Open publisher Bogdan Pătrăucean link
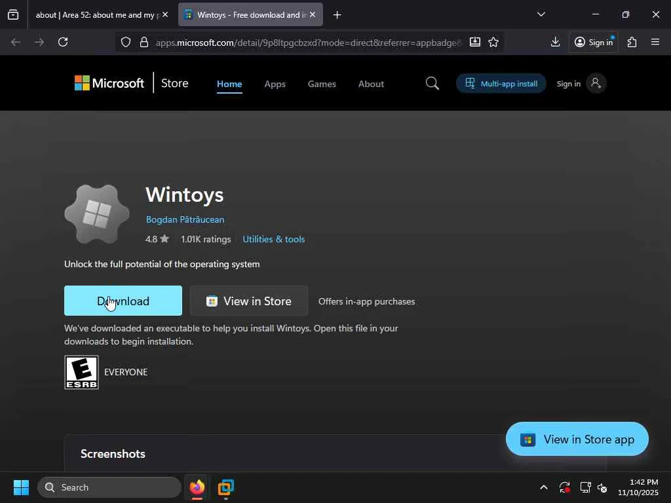 pyautogui.click(x=185, y=219)
